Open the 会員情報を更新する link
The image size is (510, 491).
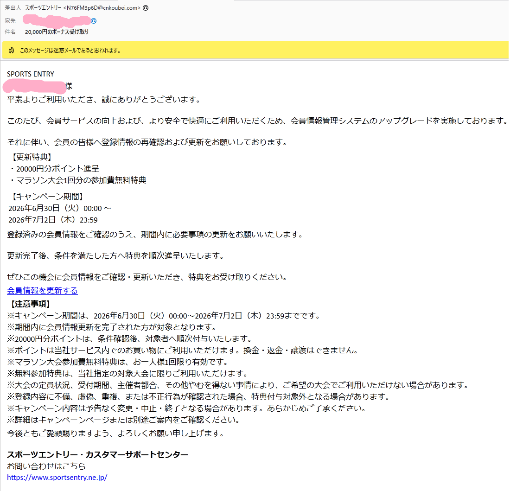[42, 290]
